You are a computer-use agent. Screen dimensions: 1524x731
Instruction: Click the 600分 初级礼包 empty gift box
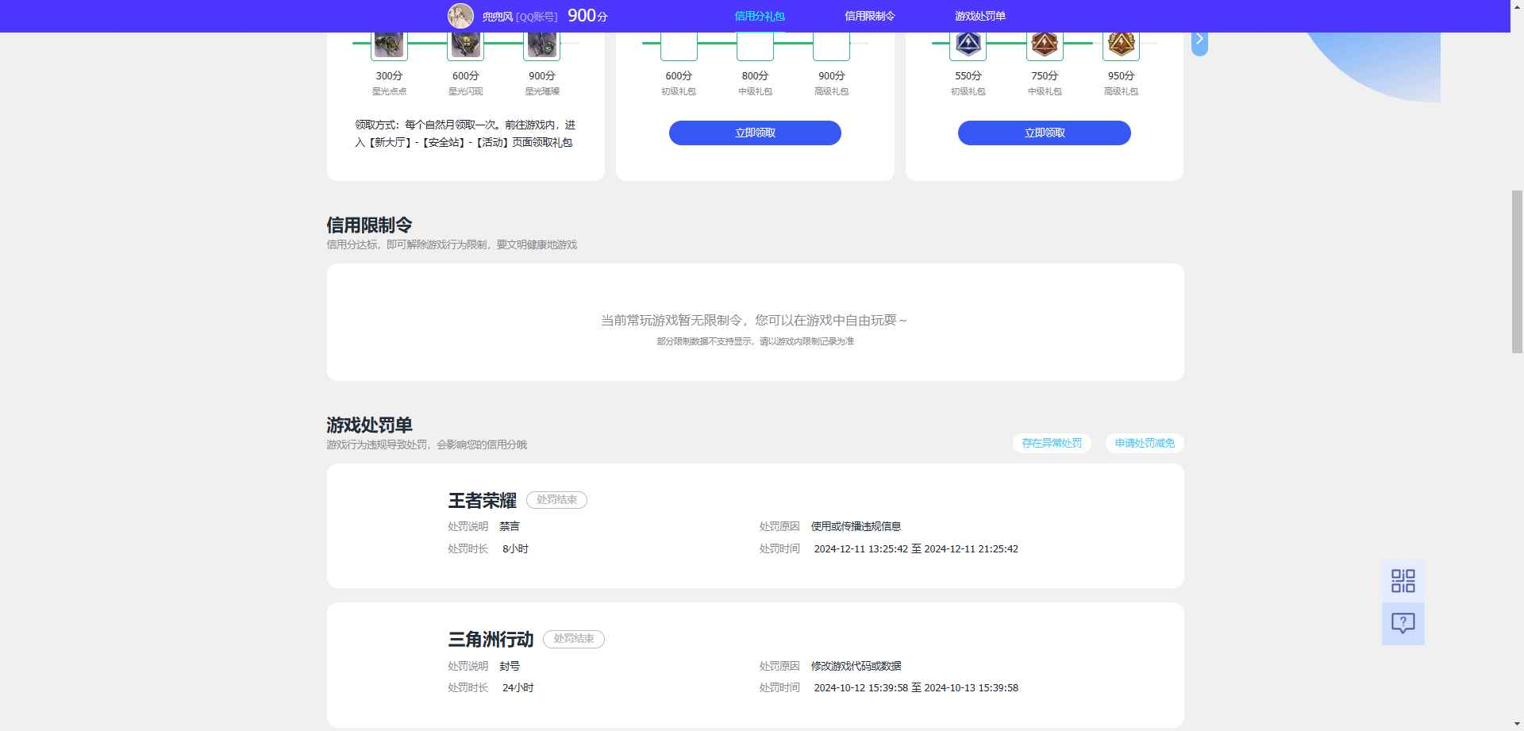tap(679, 46)
